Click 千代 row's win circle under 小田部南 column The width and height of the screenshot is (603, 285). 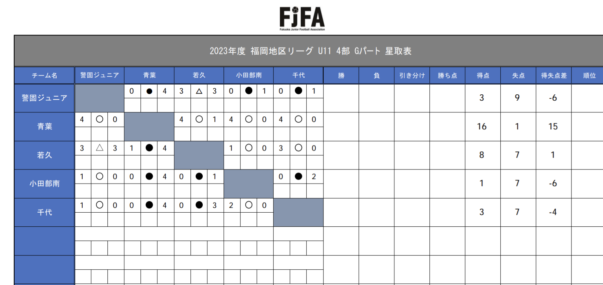click(248, 205)
